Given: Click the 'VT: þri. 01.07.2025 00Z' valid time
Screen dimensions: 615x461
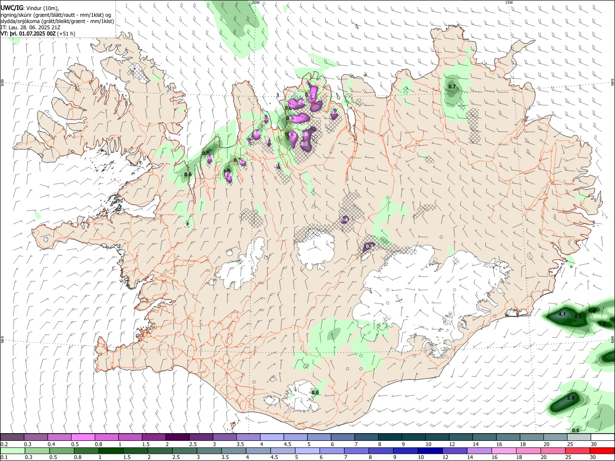Looking at the screenshot, I should click(28, 34).
